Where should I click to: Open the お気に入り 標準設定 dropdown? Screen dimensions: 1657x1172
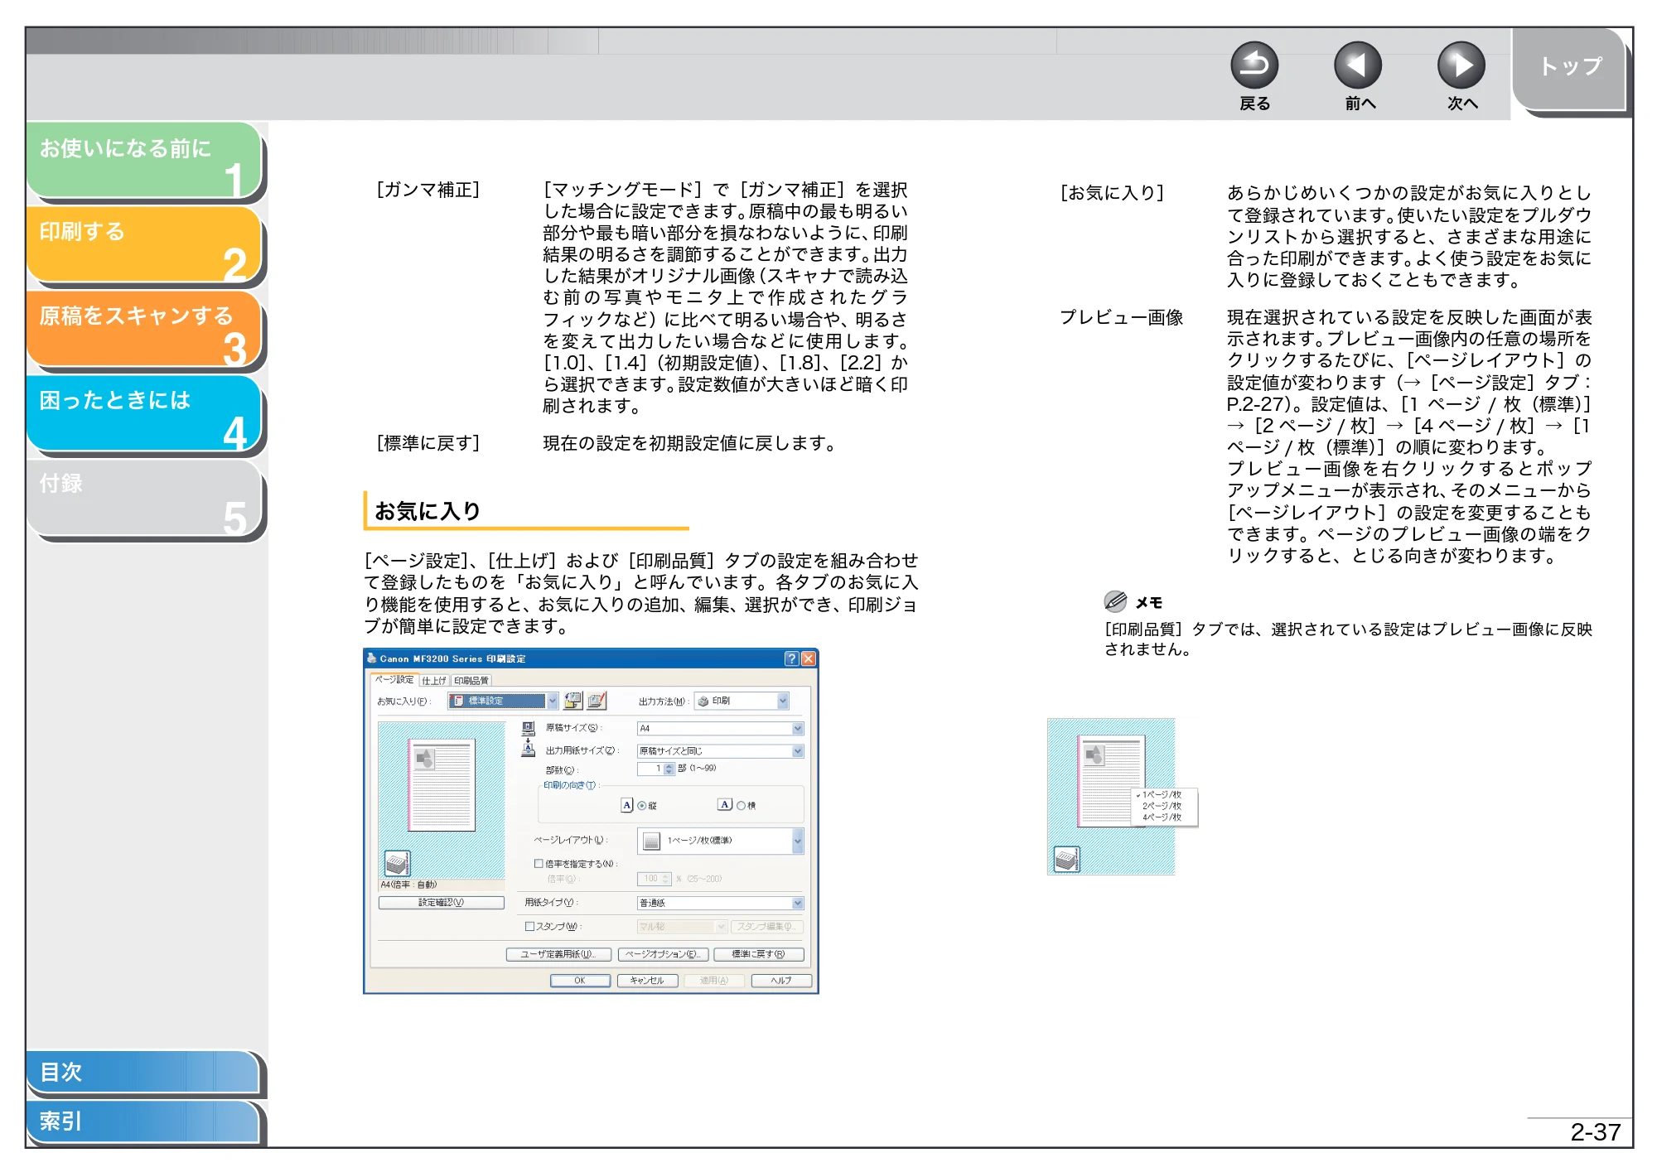pyautogui.click(x=503, y=701)
